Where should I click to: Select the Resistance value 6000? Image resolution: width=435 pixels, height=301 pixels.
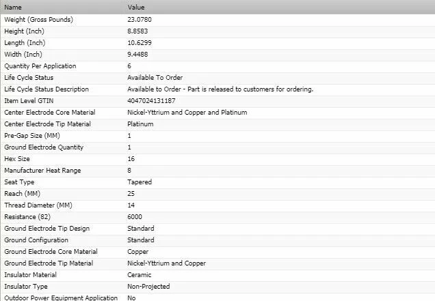pyautogui.click(x=135, y=217)
